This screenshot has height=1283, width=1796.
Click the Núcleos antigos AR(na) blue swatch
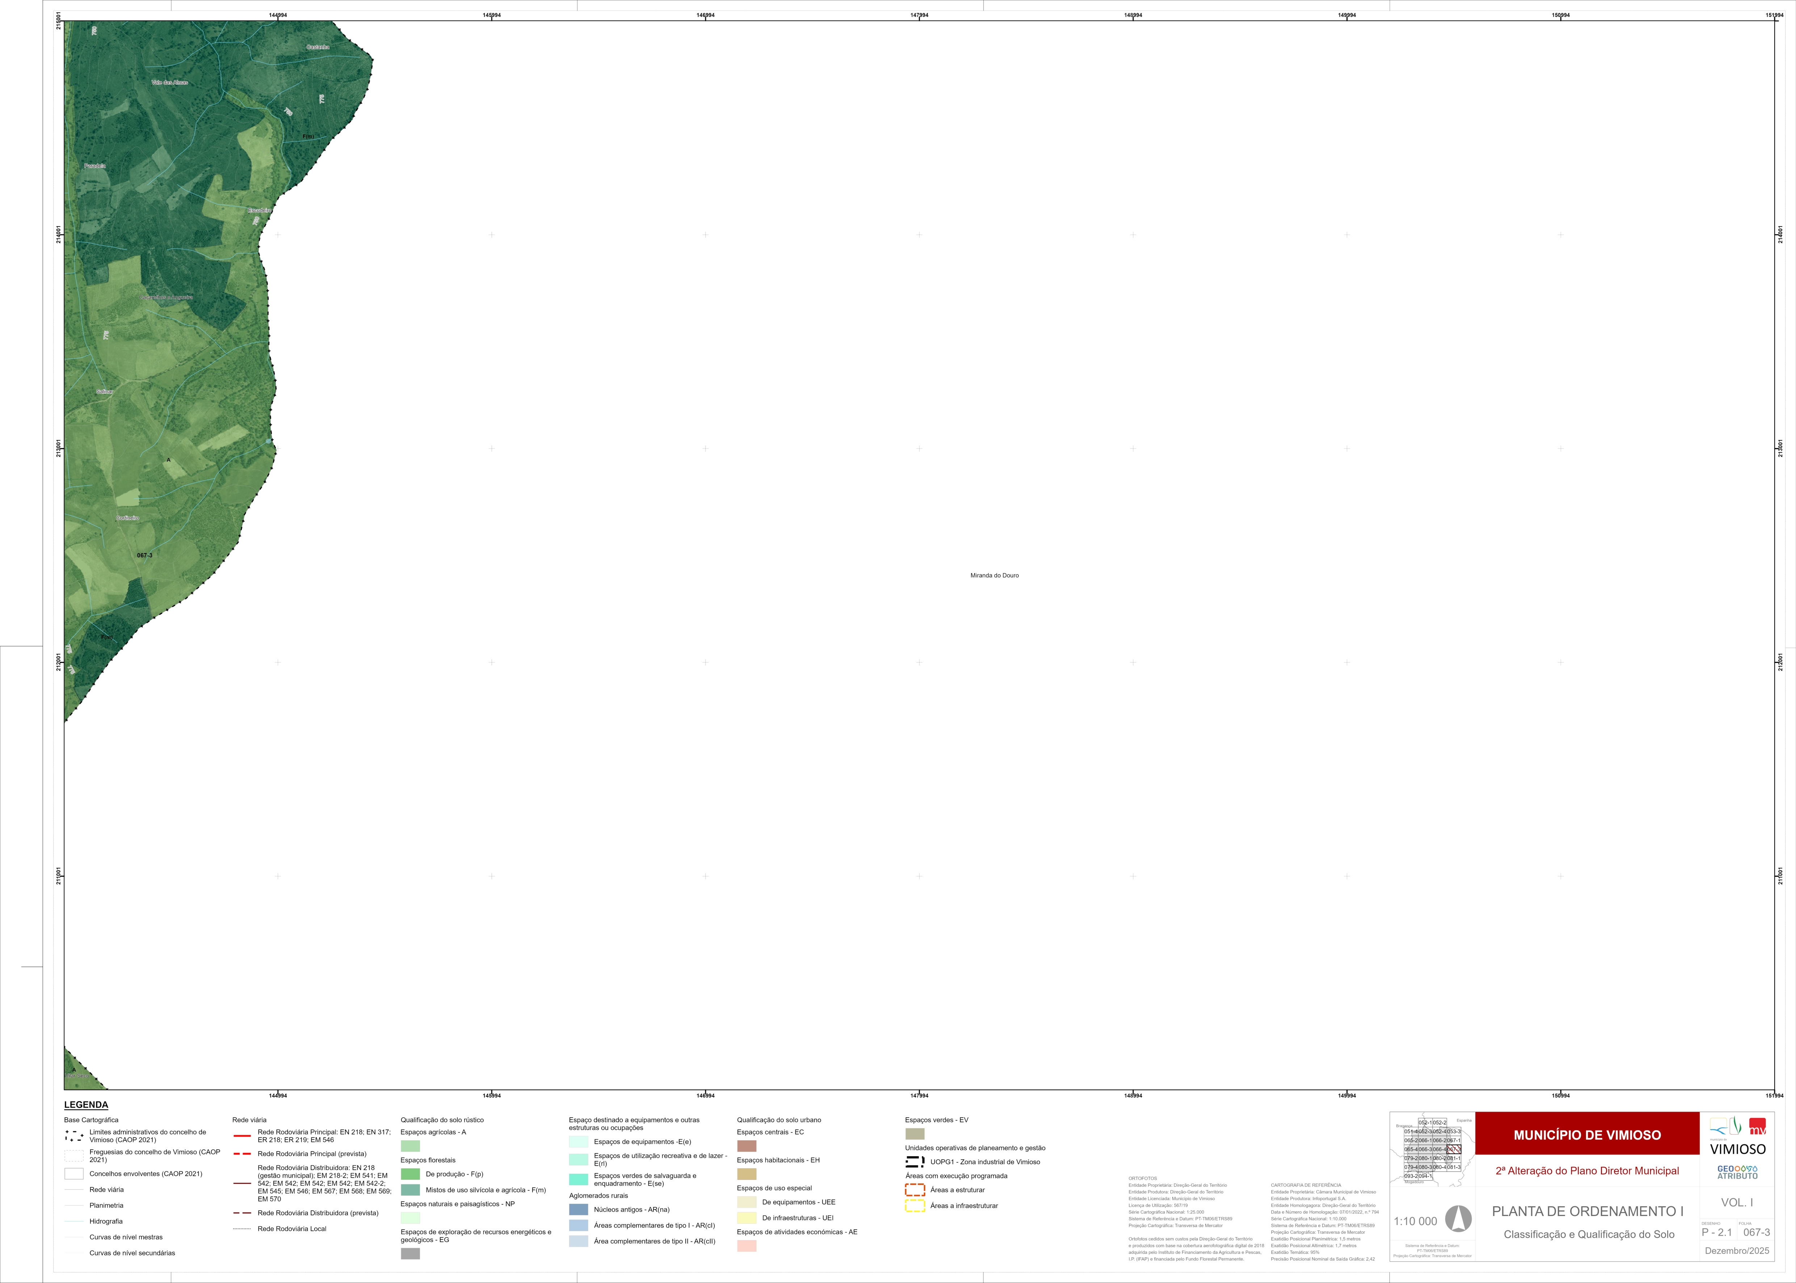[x=578, y=1210]
